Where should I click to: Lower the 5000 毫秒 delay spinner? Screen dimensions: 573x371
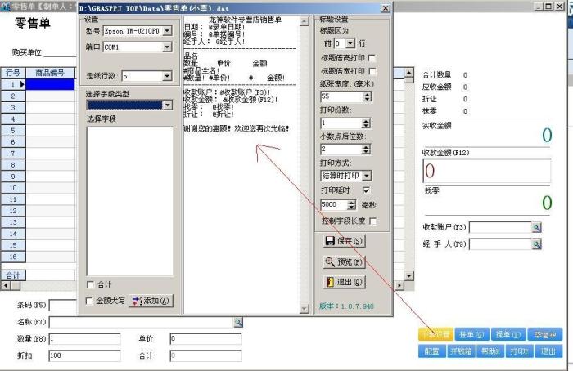[351, 208]
